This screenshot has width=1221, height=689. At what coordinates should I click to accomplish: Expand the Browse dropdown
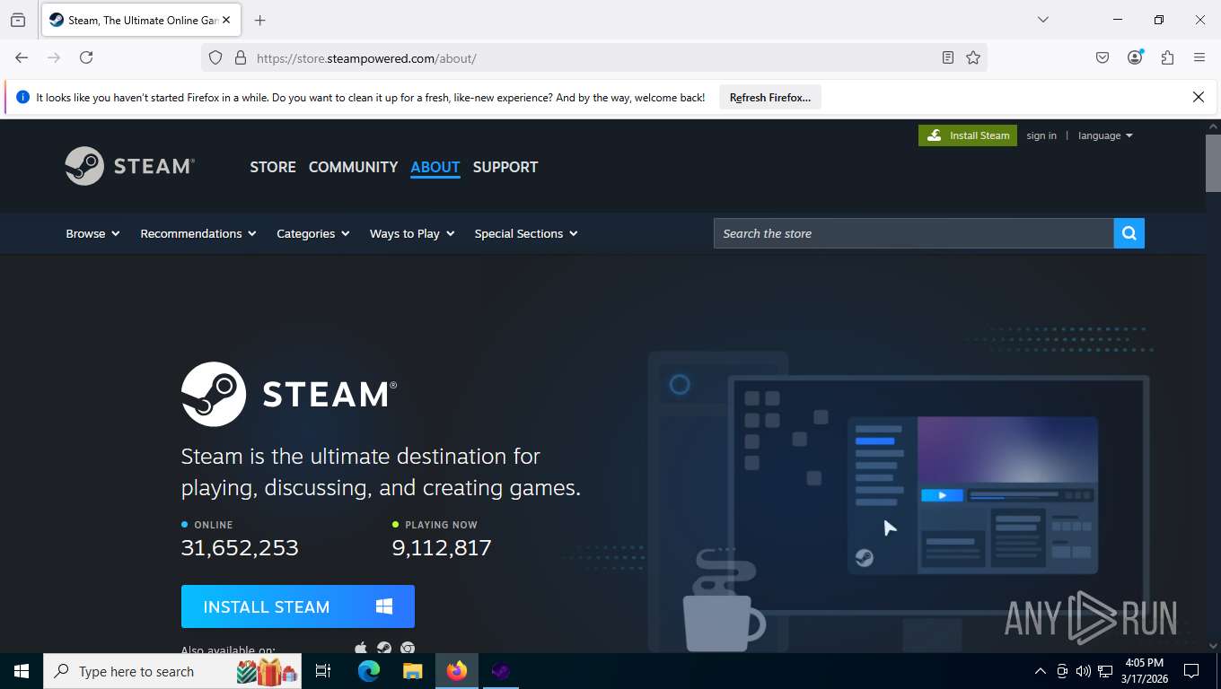tap(92, 233)
